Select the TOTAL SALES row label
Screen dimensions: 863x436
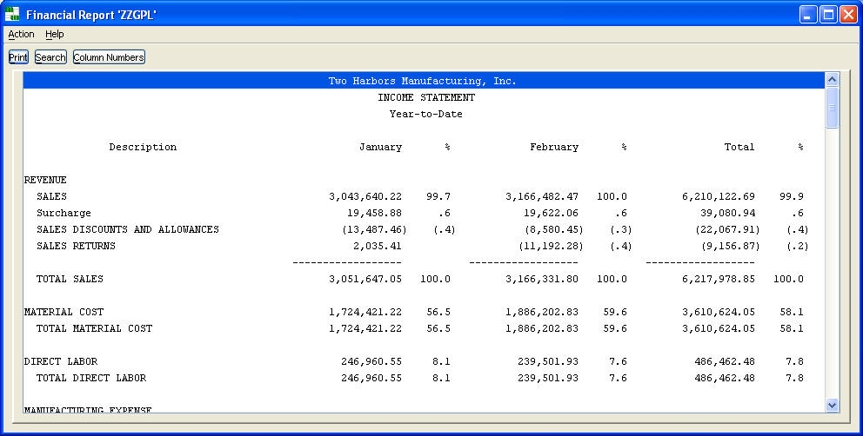point(70,279)
